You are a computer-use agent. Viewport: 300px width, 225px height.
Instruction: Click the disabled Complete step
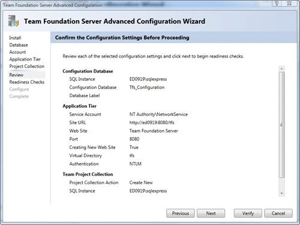(x=19, y=96)
